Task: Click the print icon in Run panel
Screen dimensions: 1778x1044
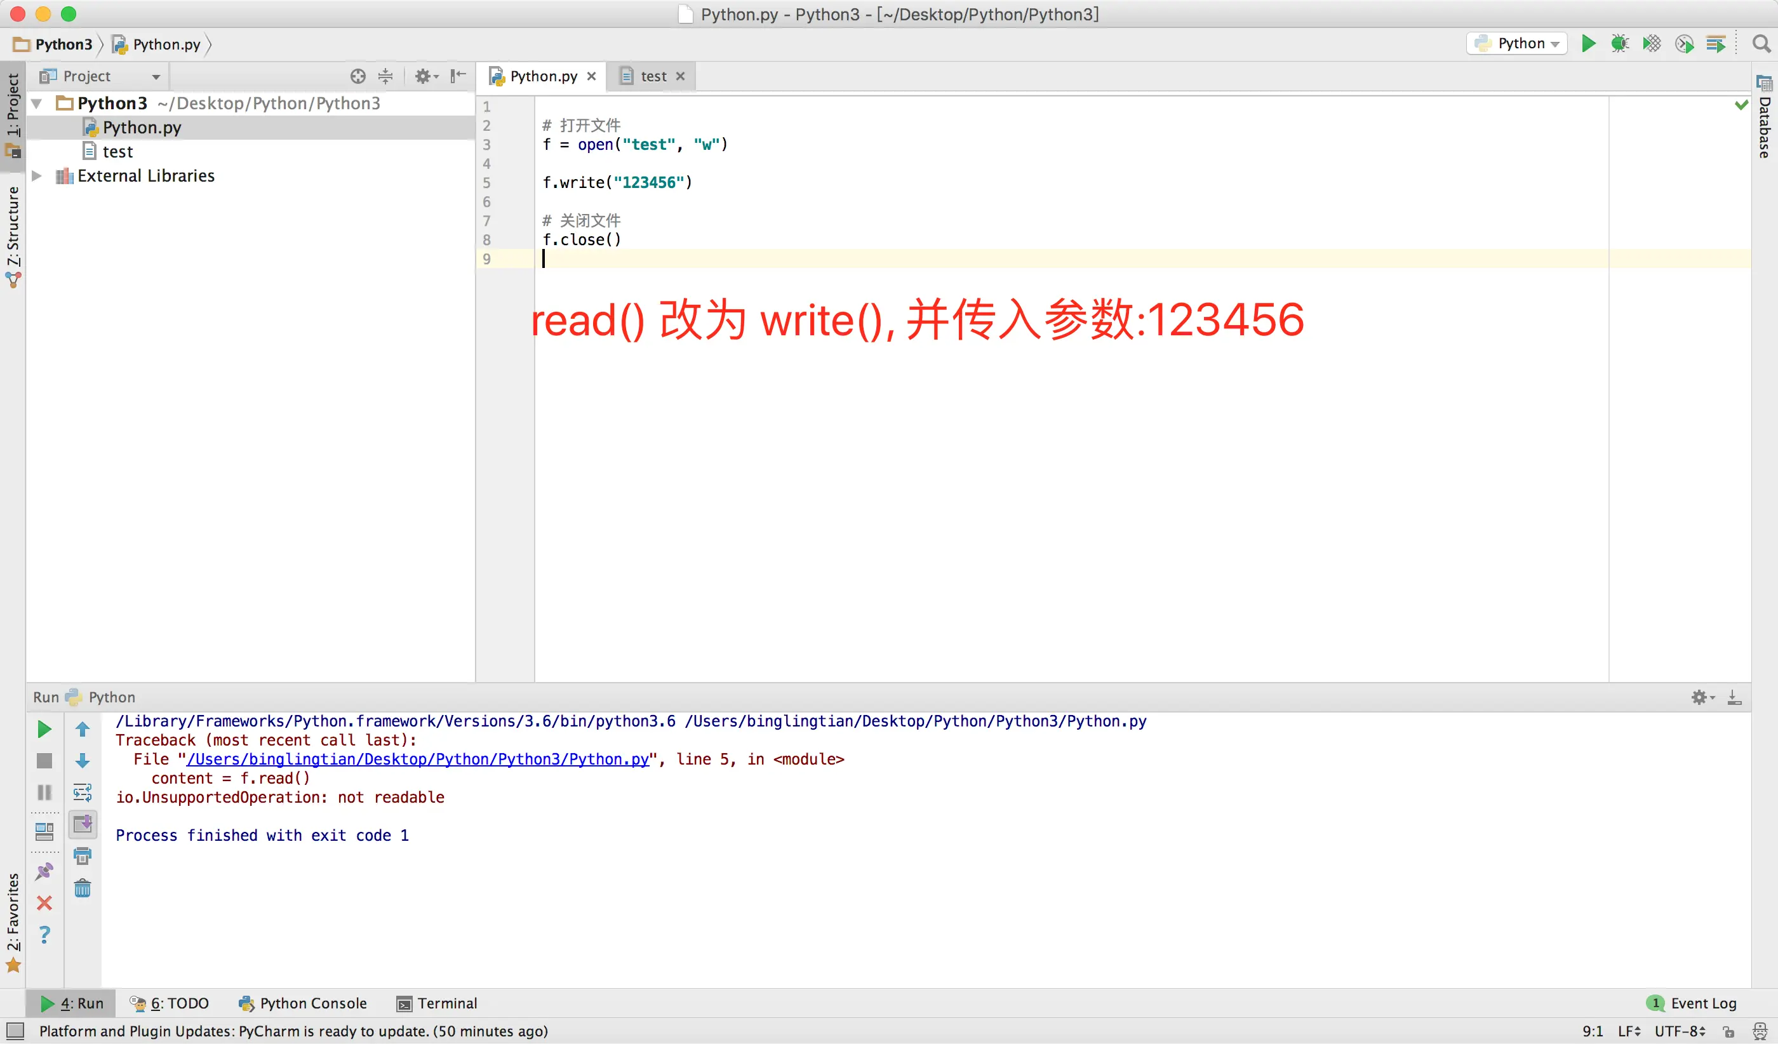Action: tap(83, 857)
